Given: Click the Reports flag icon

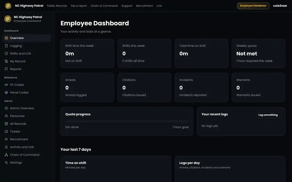Looking at the screenshot, I should (6, 69).
